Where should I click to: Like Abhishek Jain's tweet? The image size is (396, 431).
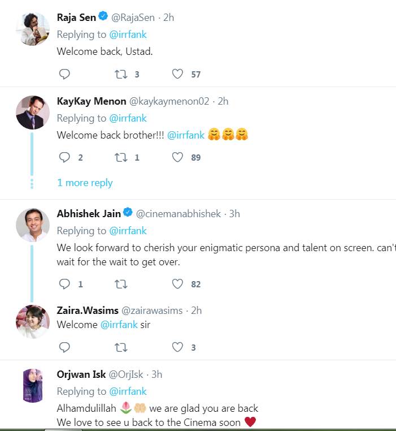[177, 284]
